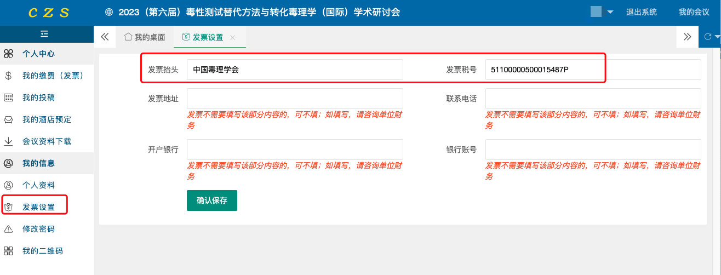Screen dimensions: 721x275
Task: Click the 发票地址 input field
Action: (x=295, y=99)
